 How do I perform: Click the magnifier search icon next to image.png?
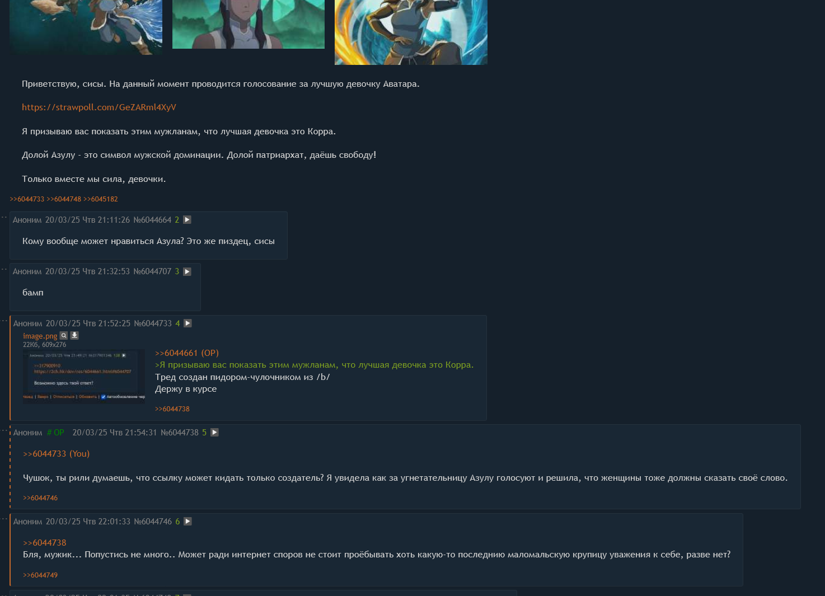tap(64, 336)
